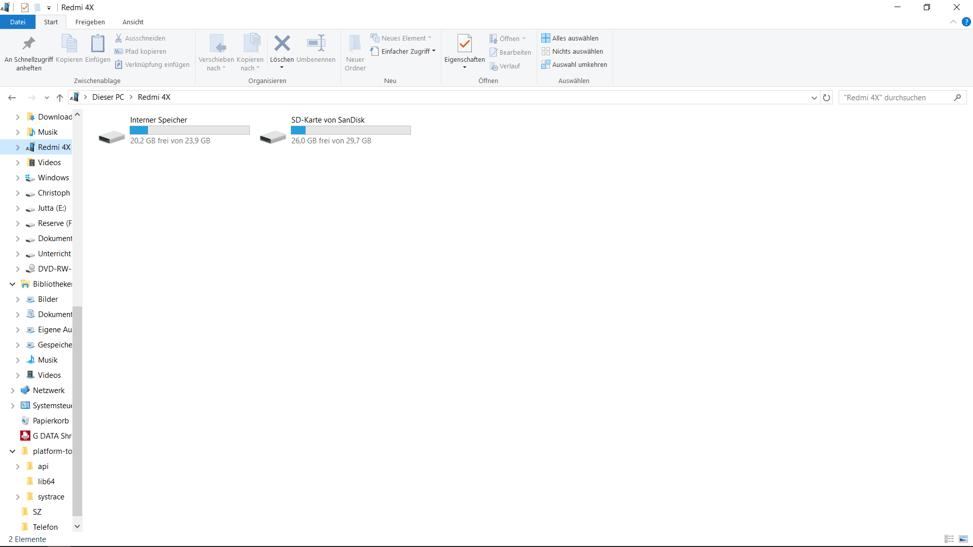Collapse platform-tools tree node
The height and width of the screenshot is (547, 973).
(x=13, y=451)
